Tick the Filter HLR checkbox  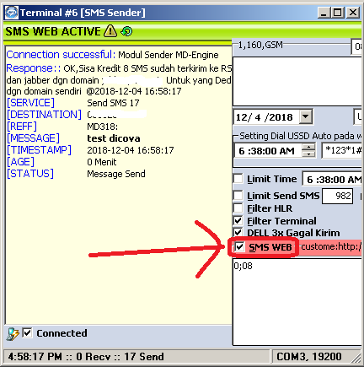click(x=238, y=208)
